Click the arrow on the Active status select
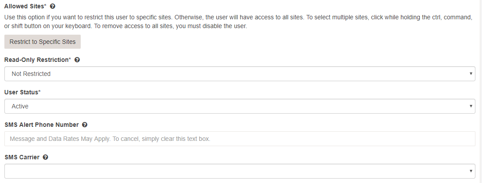The width and height of the screenshot is (482, 183). pyautogui.click(x=471, y=106)
